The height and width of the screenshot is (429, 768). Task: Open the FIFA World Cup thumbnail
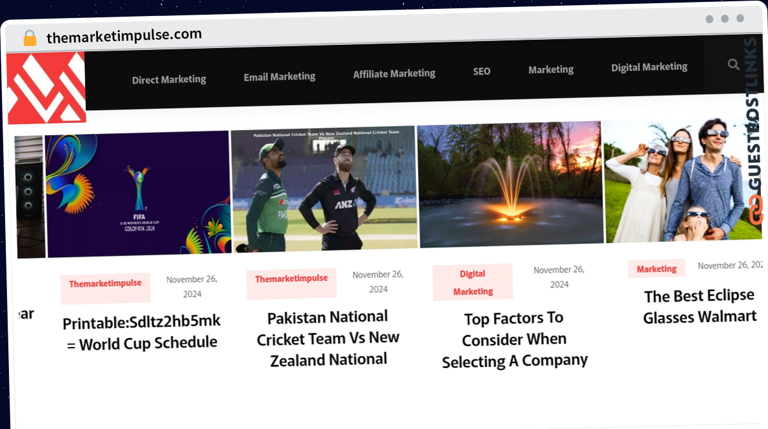(138, 195)
